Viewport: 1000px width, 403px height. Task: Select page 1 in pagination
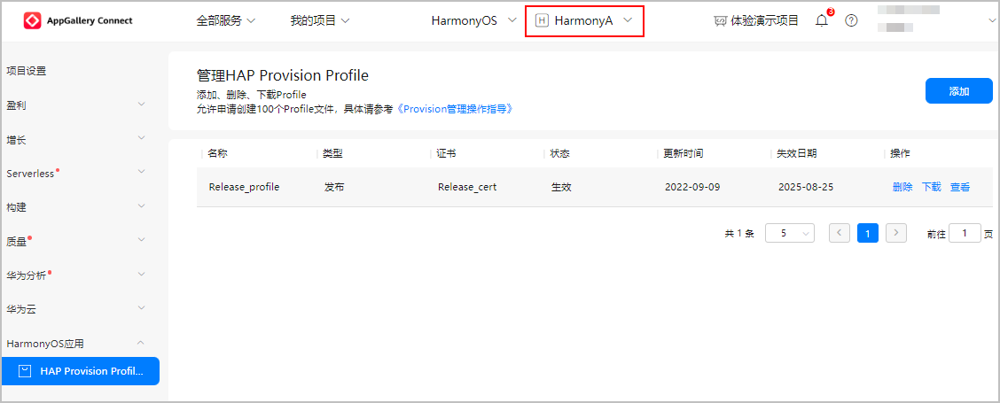pos(868,233)
